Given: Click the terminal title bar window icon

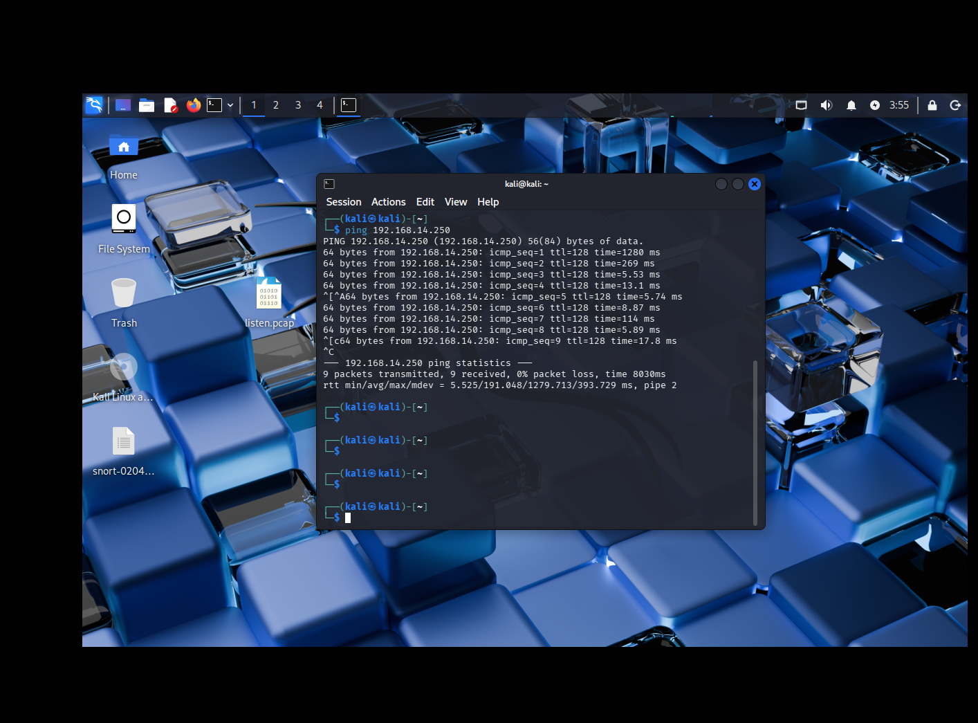Looking at the screenshot, I should [x=329, y=184].
